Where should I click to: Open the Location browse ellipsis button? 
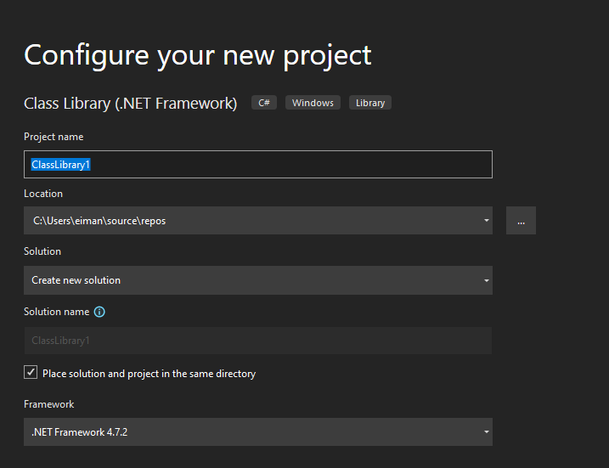point(521,221)
